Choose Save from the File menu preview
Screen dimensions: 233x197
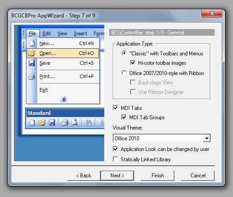click(63, 63)
